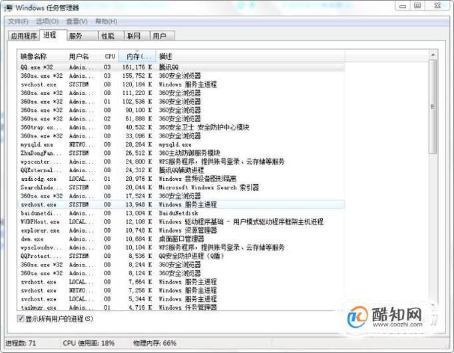Sort by 描述 column header
This screenshot has height=353, width=454.
tap(250, 57)
